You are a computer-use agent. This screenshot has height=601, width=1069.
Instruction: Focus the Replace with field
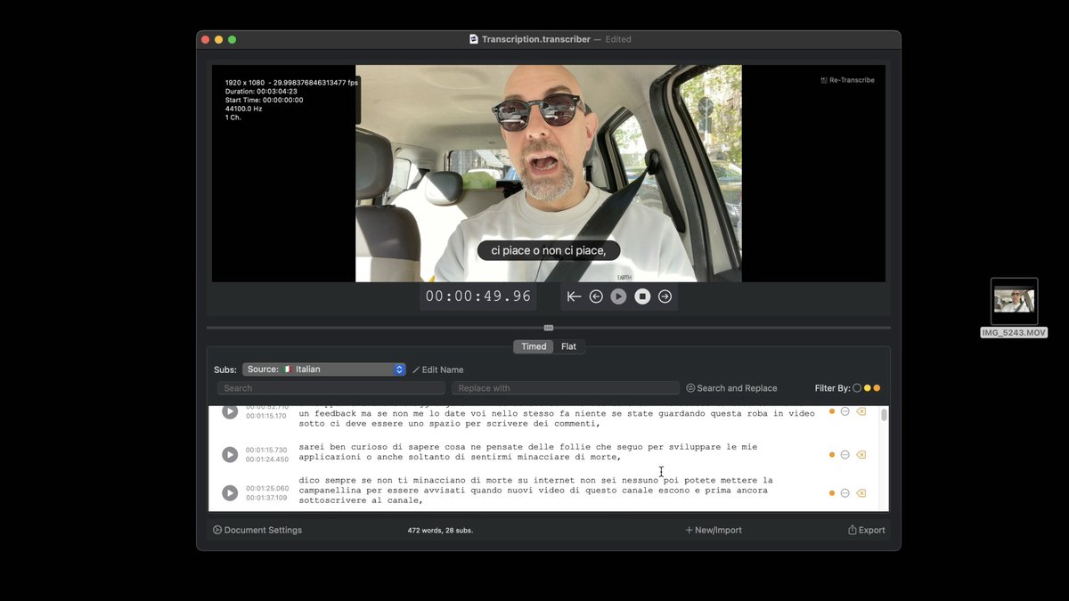coord(566,388)
